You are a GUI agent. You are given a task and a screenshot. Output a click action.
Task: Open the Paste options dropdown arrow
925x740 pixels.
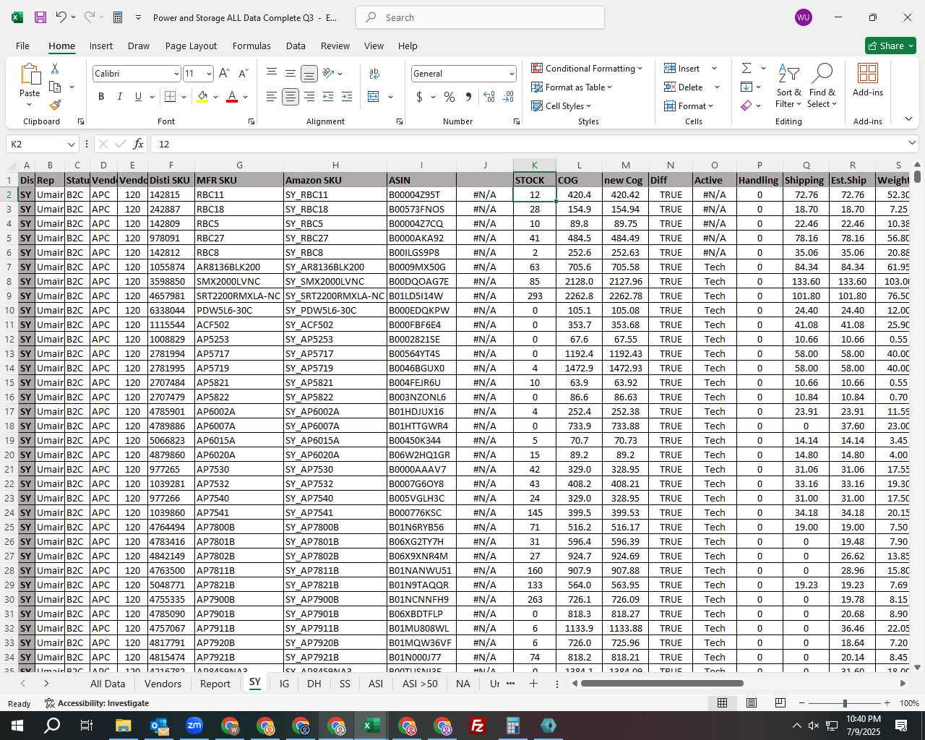click(x=30, y=105)
